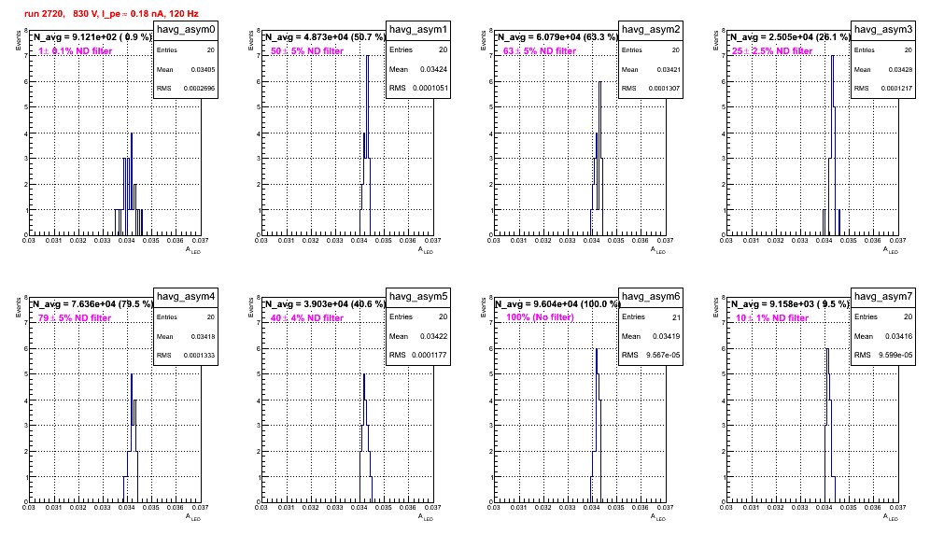Select the havg_asym0 stats box title
Image resolution: width=930 pixels, height=534 pixels.
[186, 30]
